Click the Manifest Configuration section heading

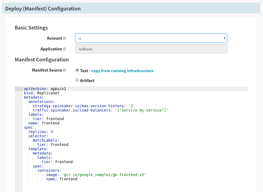[42, 60]
